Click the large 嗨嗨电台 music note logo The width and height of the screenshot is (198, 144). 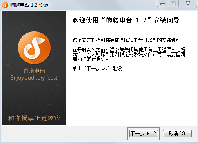click(x=34, y=47)
